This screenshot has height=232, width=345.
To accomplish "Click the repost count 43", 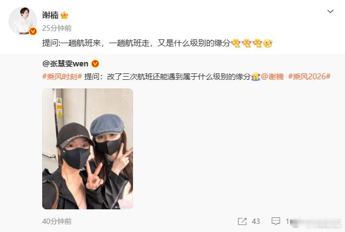I will (256, 221).
